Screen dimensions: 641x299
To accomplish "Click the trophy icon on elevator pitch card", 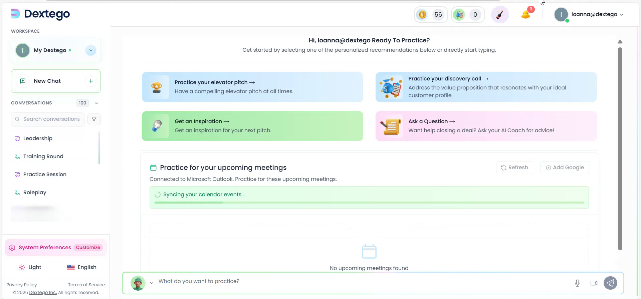I will point(157,87).
